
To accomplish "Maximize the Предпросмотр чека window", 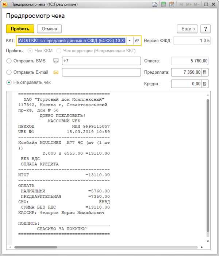I will pyautogui.click(x=206, y=4).
